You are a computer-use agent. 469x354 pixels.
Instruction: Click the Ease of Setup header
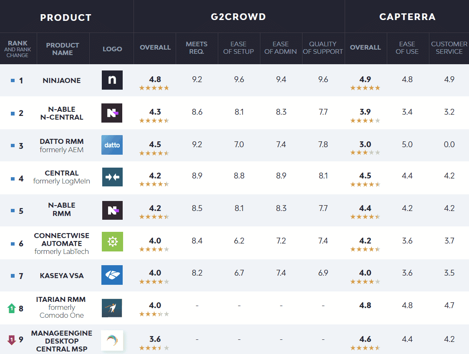pyautogui.click(x=239, y=48)
